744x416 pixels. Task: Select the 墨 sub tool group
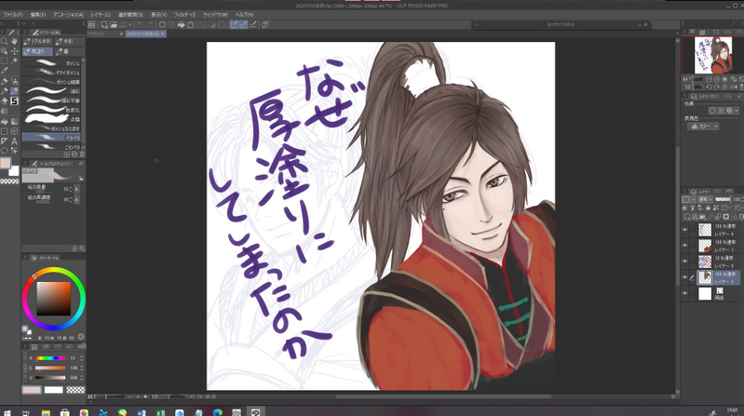70,51
